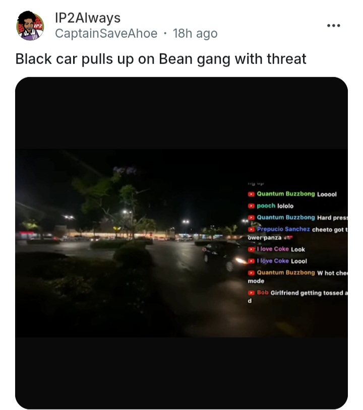Click YouTube icon beside Quantum Buzzbong Looool
Image resolution: width=363 pixels, height=410 pixels.
pyautogui.click(x=251, y=194)
